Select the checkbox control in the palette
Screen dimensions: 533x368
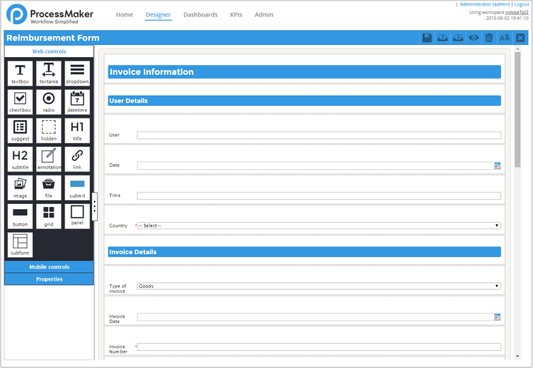click(x=20, y=102)
